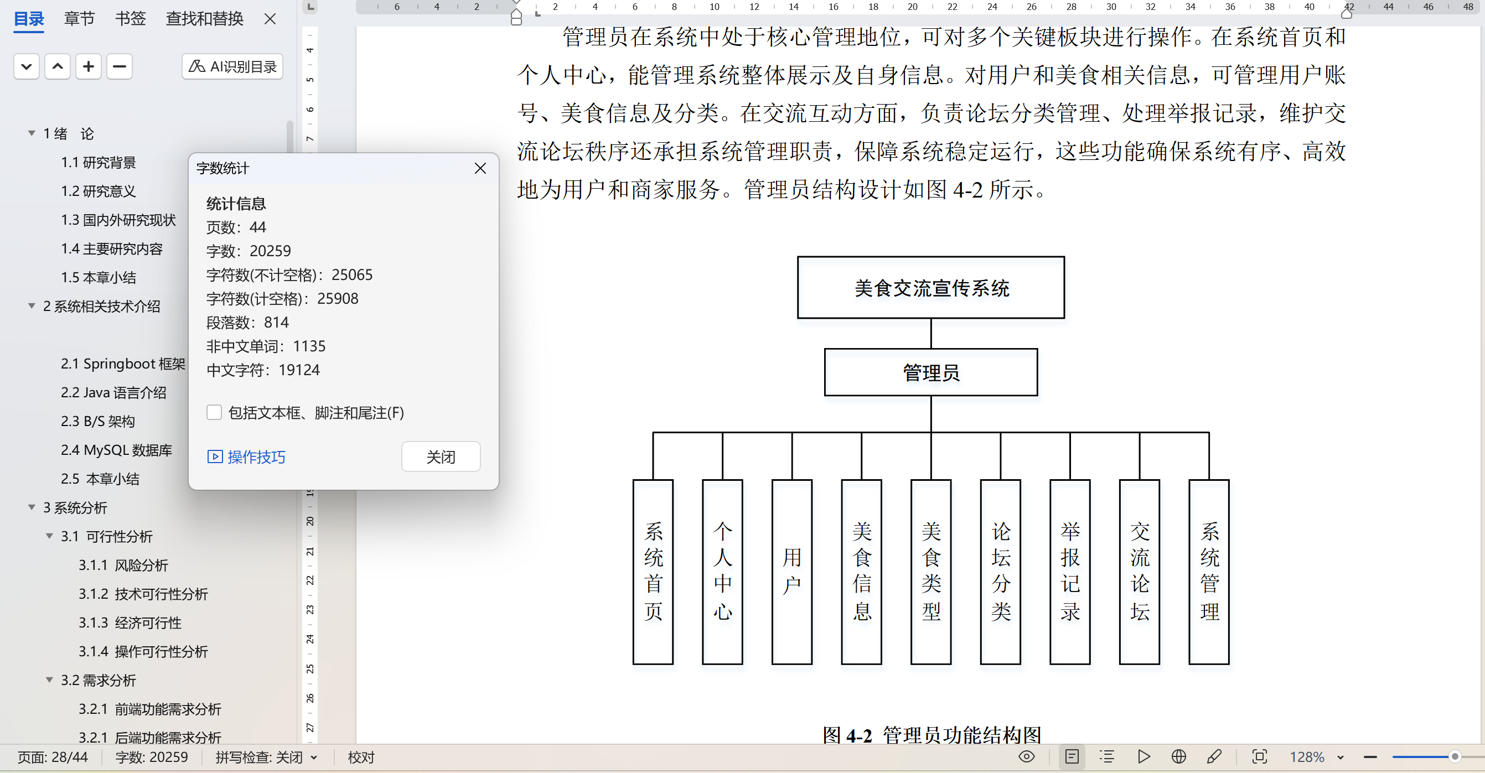Open the zoom percentage dropdown arrow

(1341, 757)
